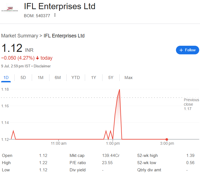This screenshot has width=200, height=173.
Task: Switch to the 5Y chart range
Action: [111, 78]
